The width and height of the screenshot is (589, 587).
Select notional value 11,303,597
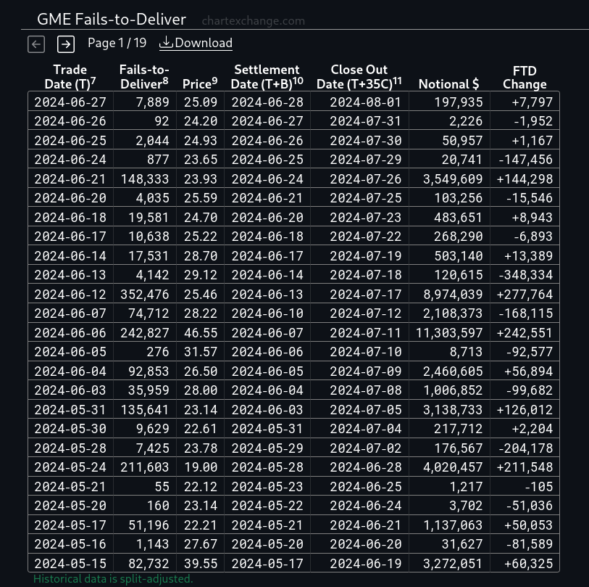point(450,332)
